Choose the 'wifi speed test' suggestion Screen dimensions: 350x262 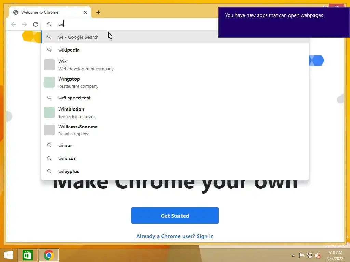point(175,98)
